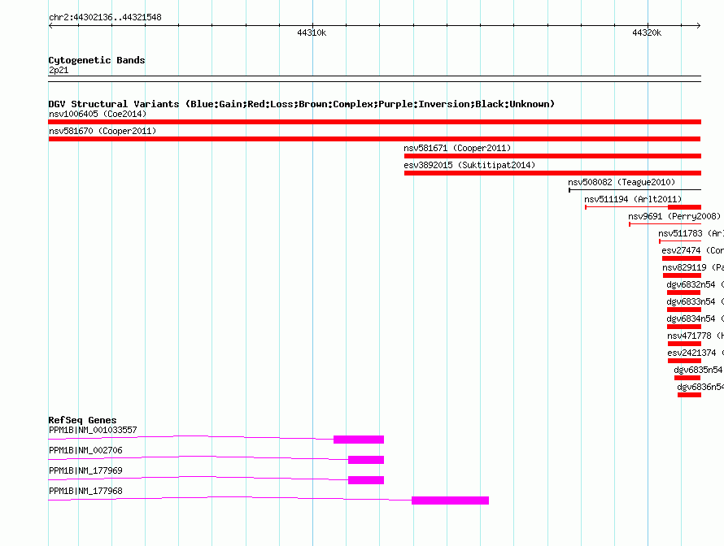Click the nsv1006405 (Coe2014) variant label
Viewport: 724px width, 546px height.
(x=98, y=114)
